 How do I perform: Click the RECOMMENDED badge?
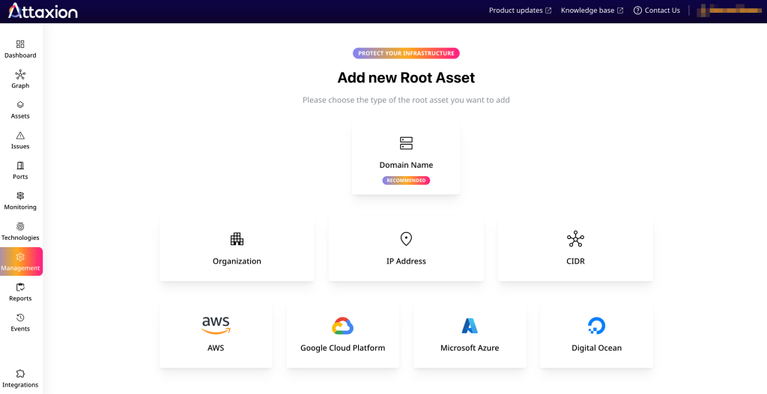406,180
